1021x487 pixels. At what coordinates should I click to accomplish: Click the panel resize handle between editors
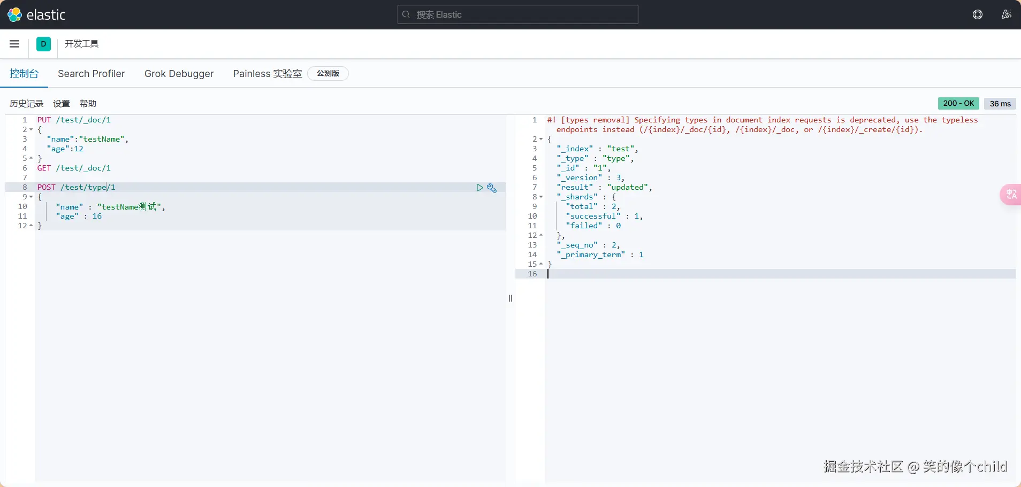click(x=510, y=298)
